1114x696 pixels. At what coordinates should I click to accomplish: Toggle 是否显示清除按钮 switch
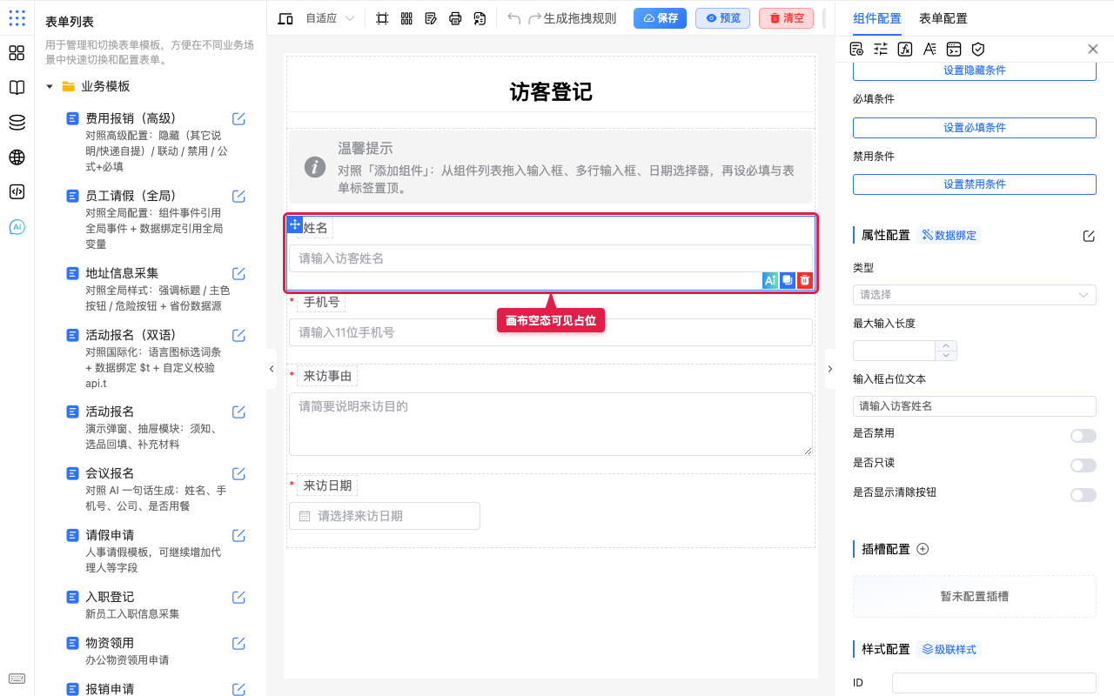1084,495
